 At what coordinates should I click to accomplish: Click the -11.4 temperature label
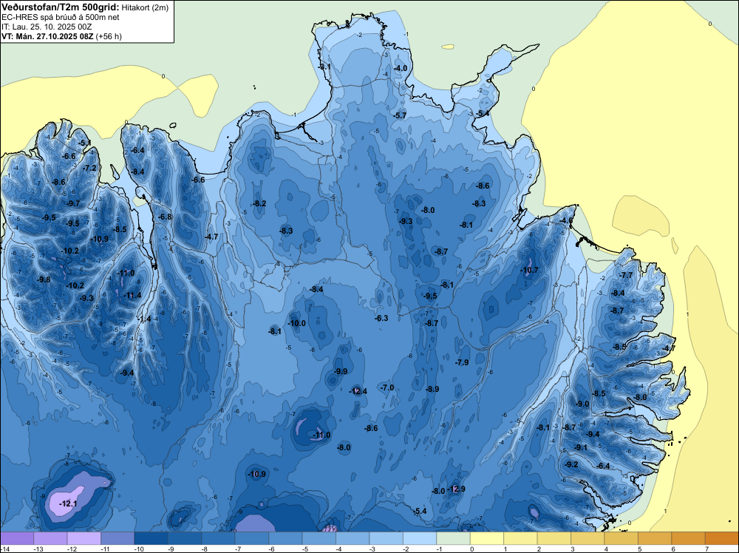pos(132,295)
